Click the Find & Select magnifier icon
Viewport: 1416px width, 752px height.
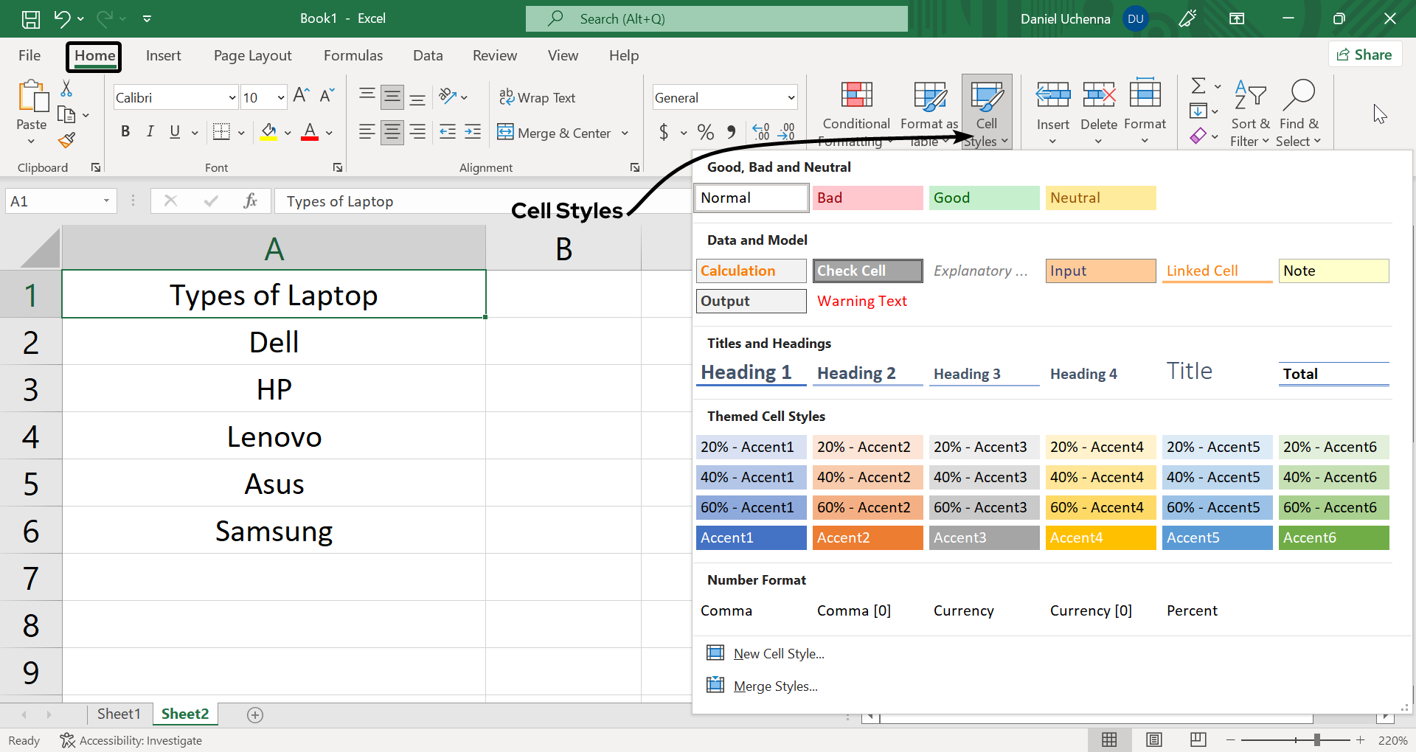1299,96
